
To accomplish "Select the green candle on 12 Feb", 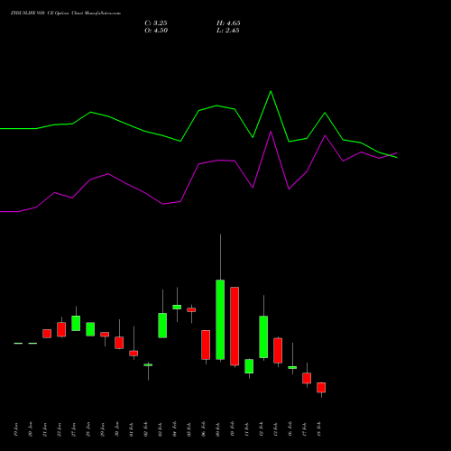I will click(x=263, y=336).
